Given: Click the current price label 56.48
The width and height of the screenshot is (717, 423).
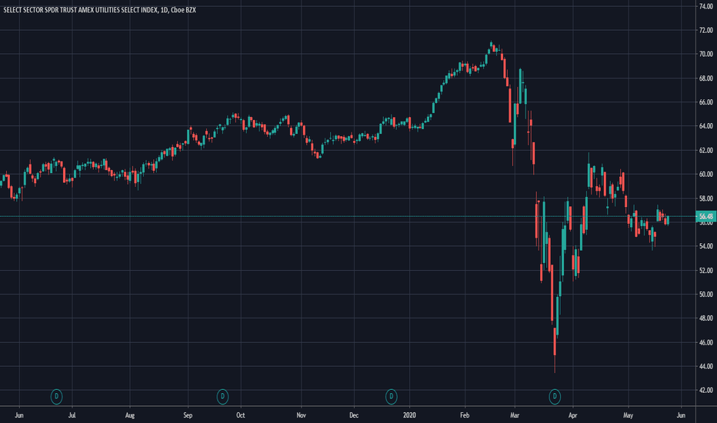Looking at the screenshot, I should [x=705, y=216].
